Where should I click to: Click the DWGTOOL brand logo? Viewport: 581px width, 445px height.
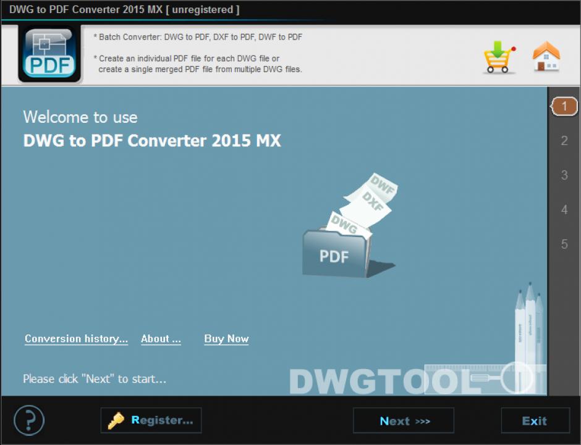tap(383, 381)
